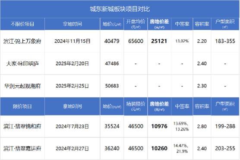
Task: Select plot ratio 2.20
Action: coord(202,41)
